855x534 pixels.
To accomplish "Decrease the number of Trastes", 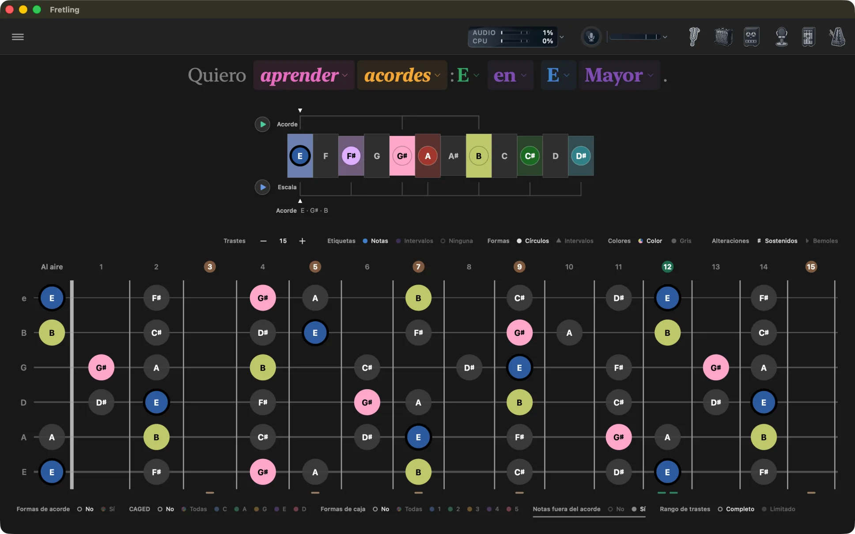I will (x=264, y=241).
